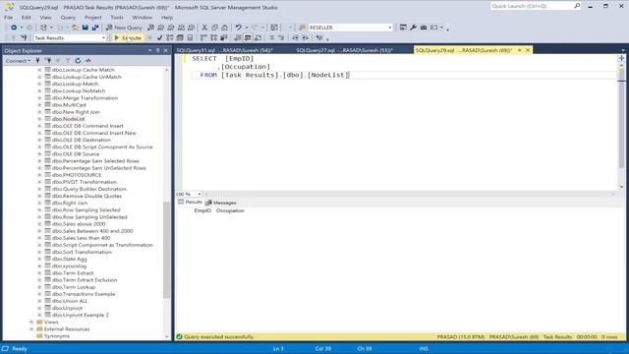Switch to the Messages results tab

tap(221, 203)
